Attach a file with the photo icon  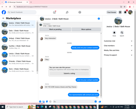[44, 102]
